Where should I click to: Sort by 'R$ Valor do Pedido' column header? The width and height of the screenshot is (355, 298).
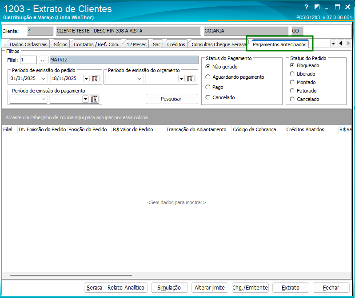point(138,129)
